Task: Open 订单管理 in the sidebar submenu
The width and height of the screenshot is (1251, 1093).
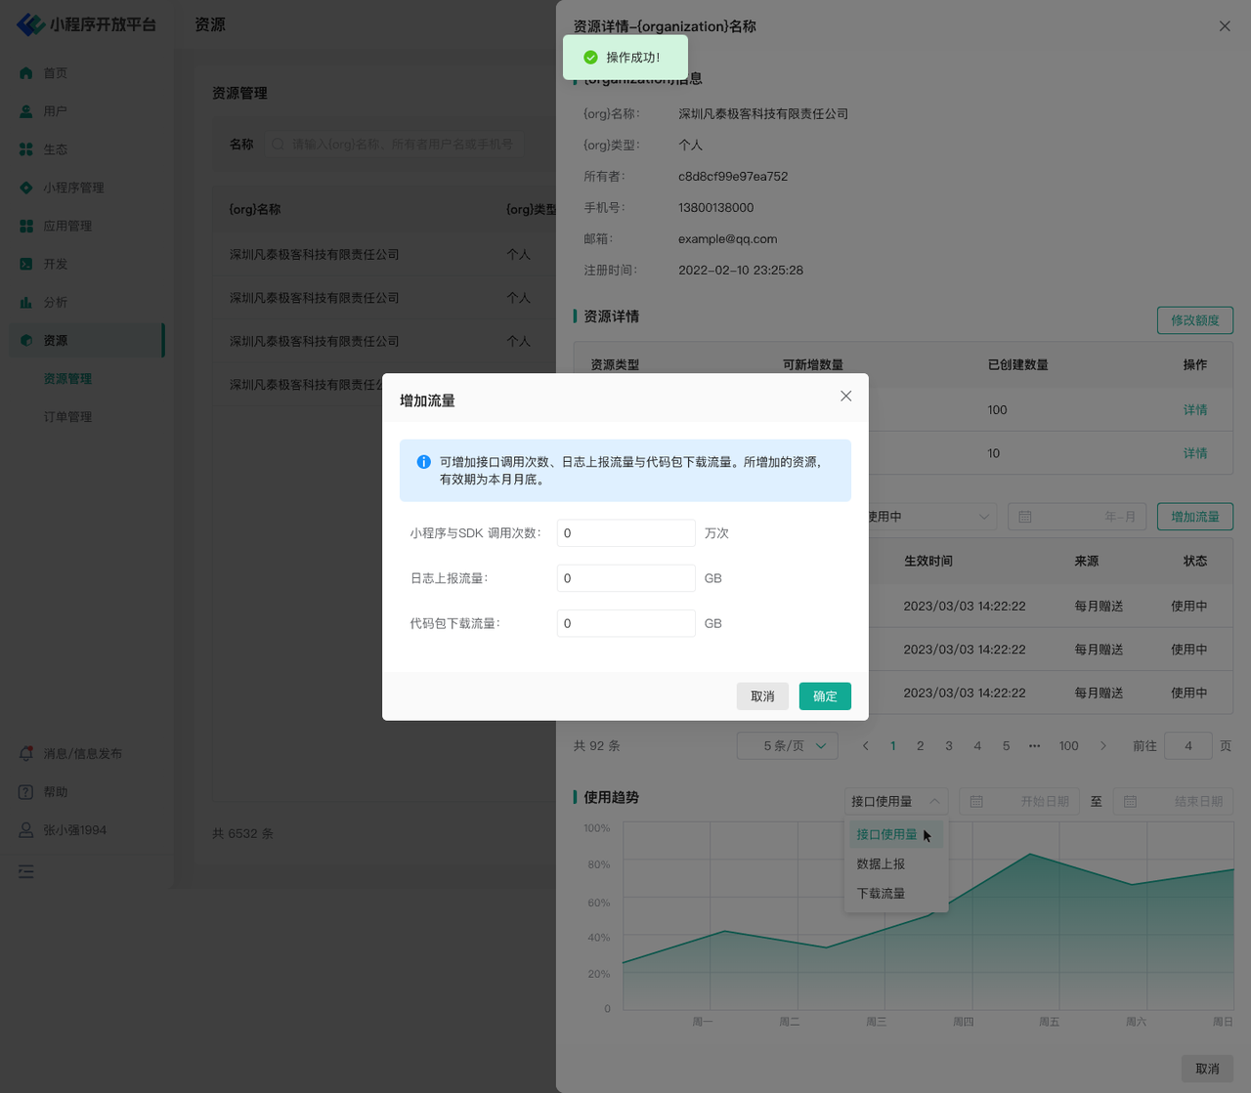Action: click(x=67, y=417)
